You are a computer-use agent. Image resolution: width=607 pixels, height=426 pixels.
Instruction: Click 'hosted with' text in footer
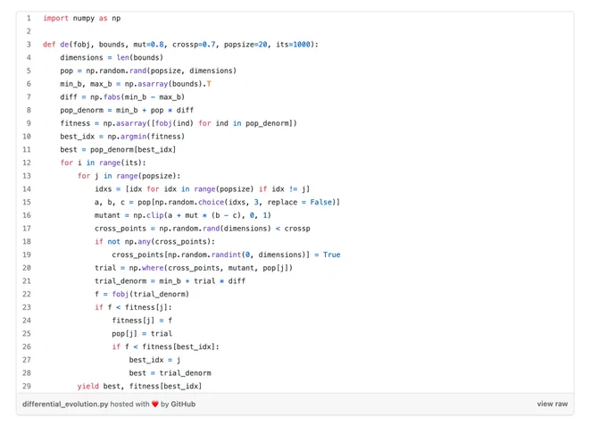click(129, 404)
